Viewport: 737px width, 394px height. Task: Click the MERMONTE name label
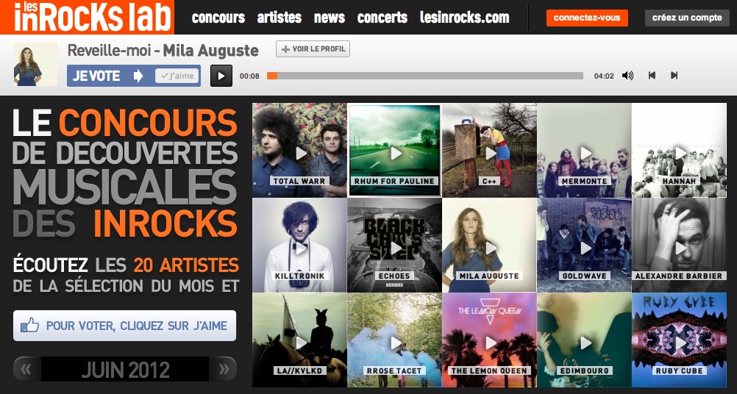(x=584, y=181)
